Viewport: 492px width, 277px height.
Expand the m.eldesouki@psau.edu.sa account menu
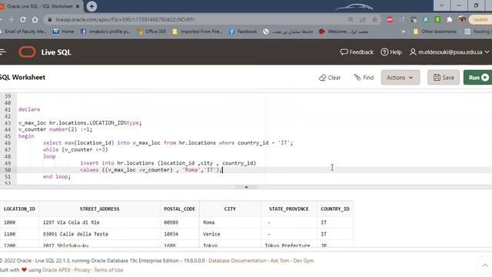coord(449,52)
